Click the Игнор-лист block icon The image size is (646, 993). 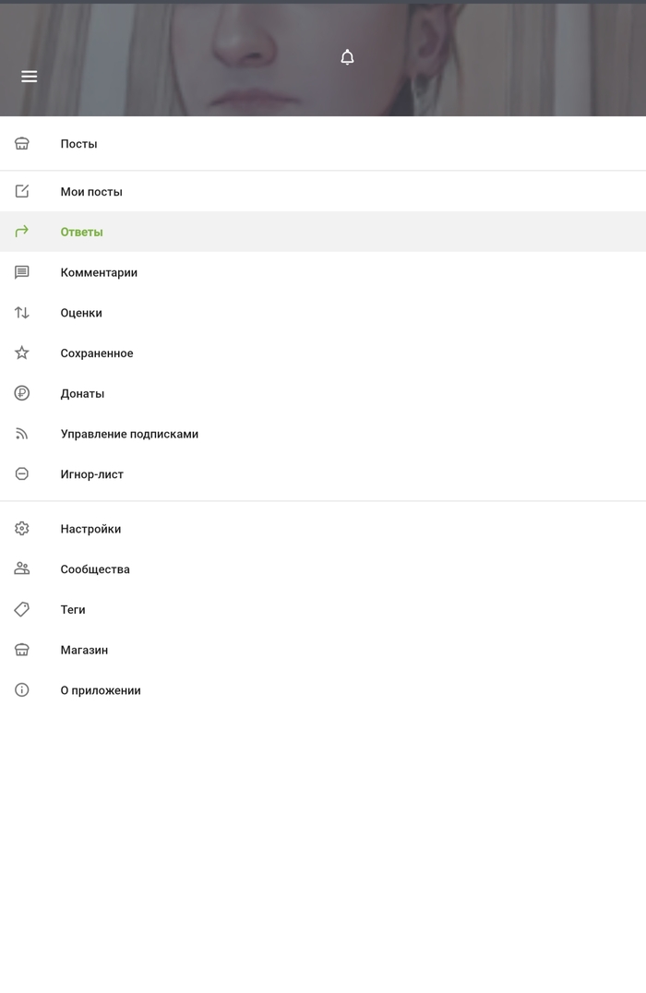click(x=22, y=473)
